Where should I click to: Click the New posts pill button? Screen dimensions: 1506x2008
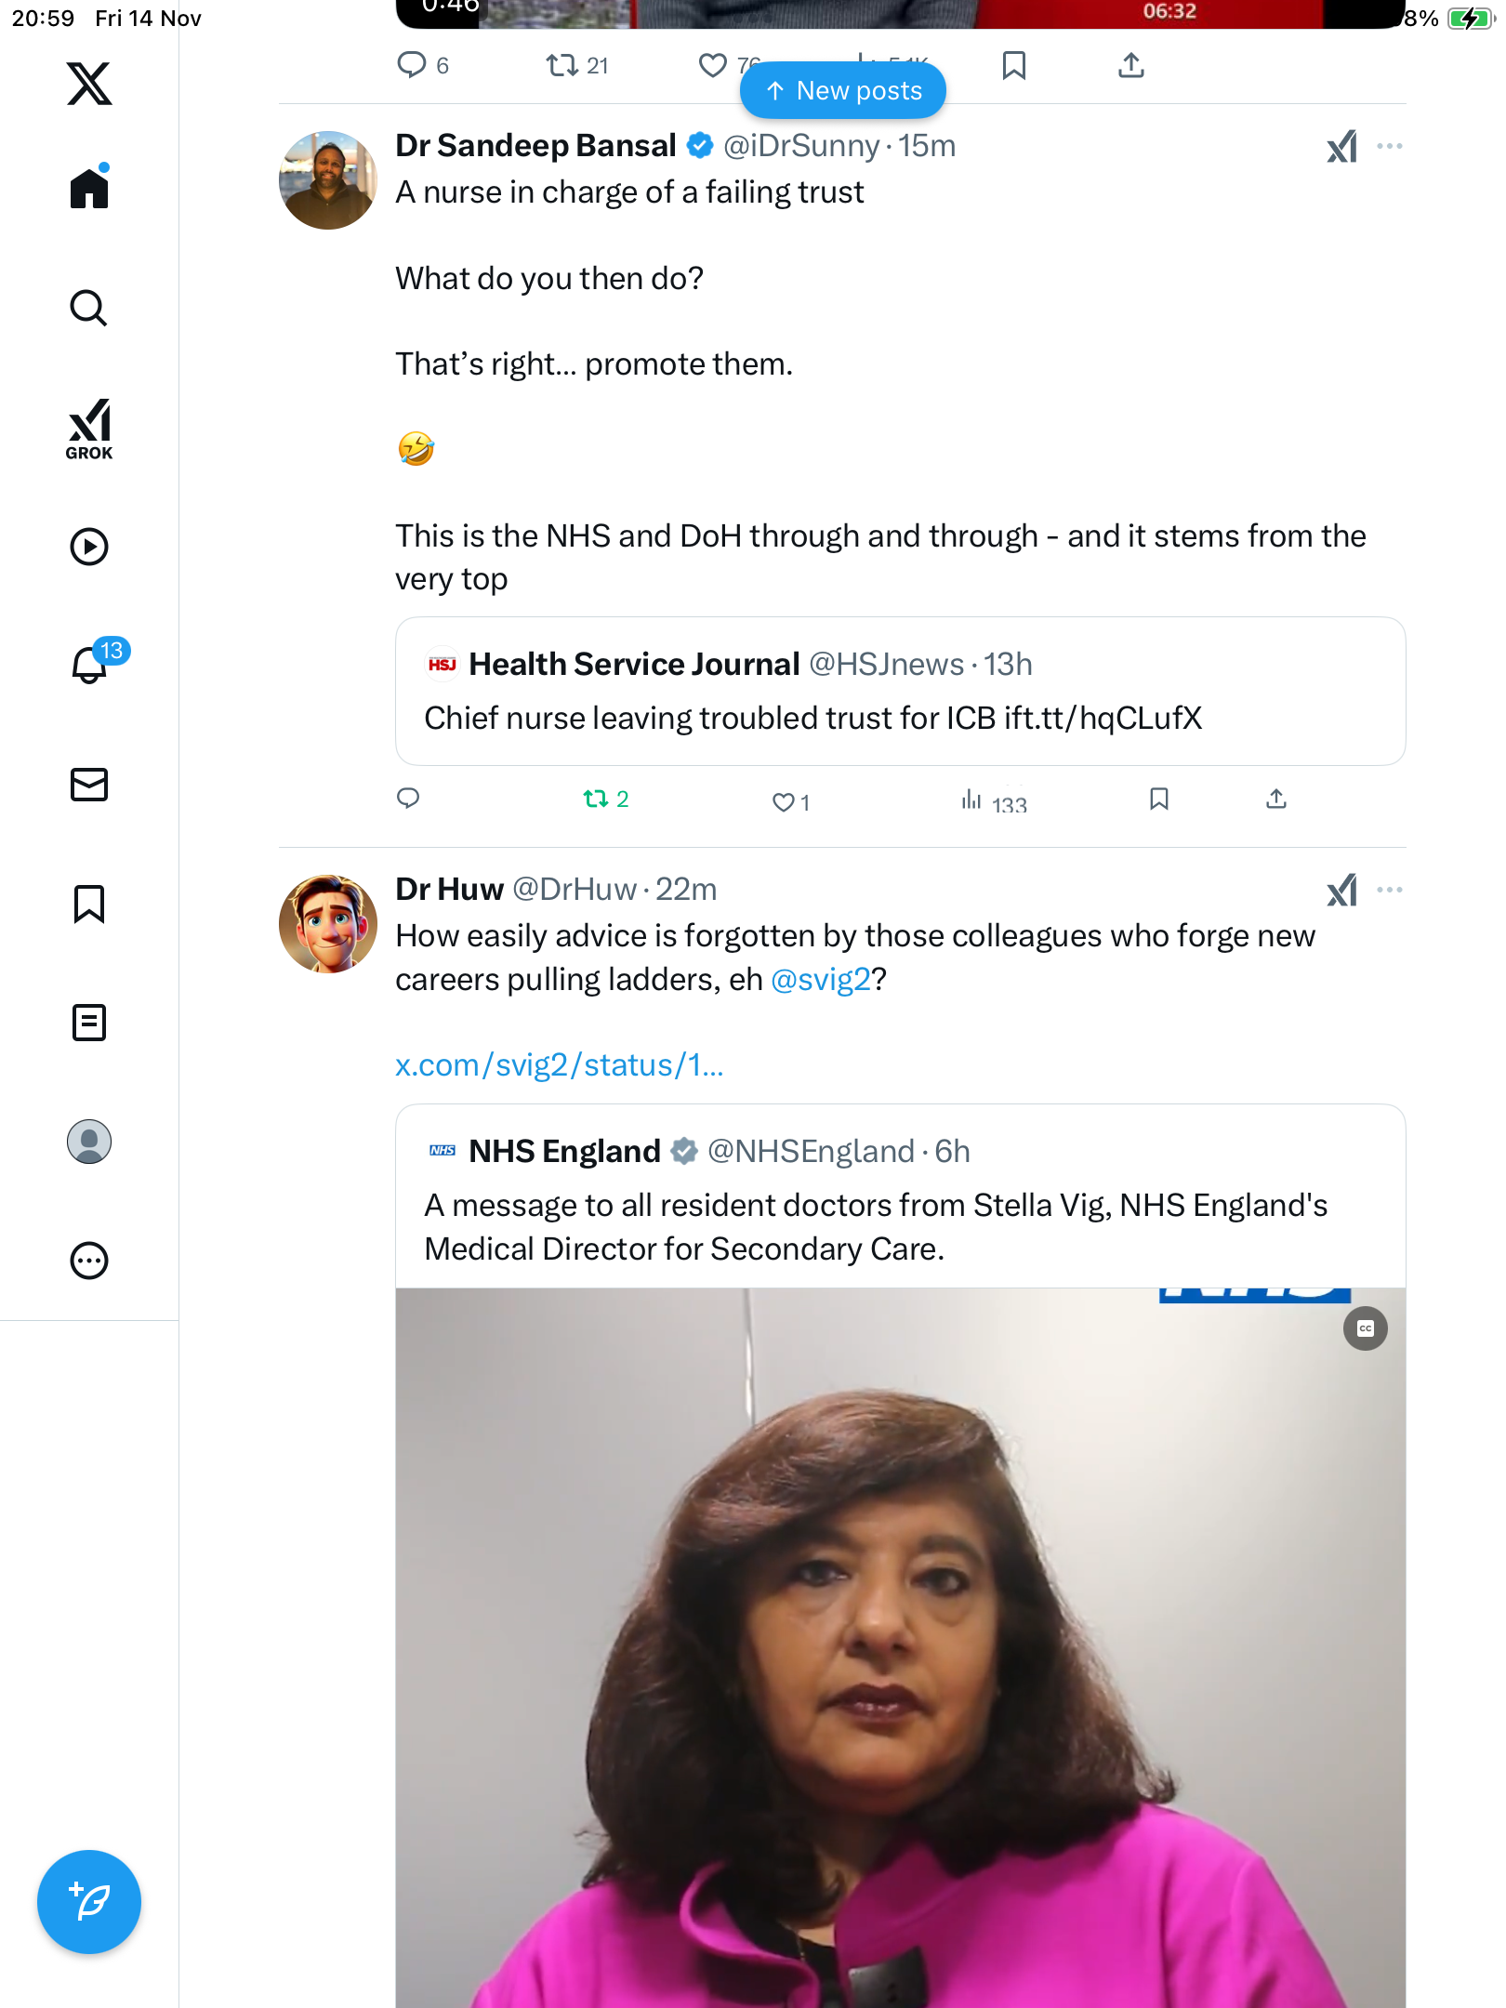[843, 91]
